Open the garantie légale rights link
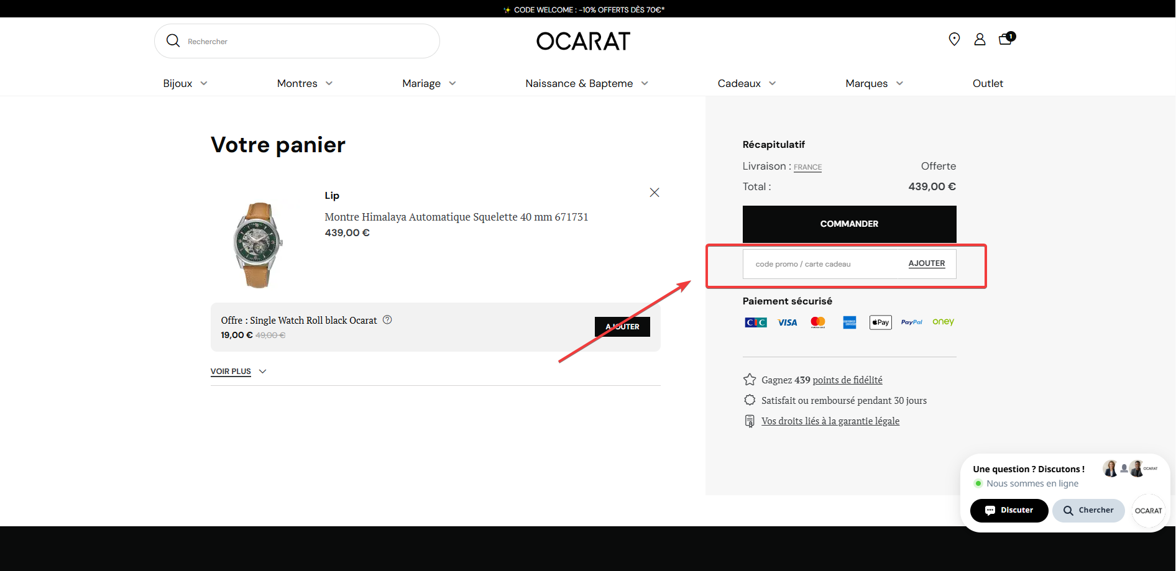 tap(830, 421)
